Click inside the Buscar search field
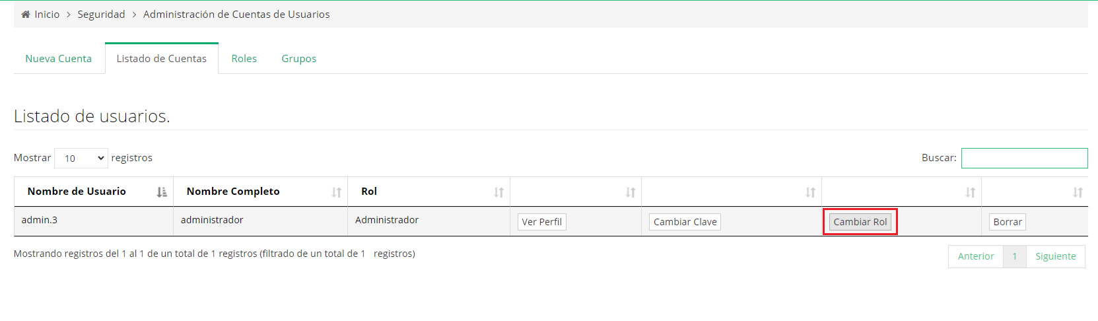Screen dimensions: 1098x321 (1024, 159)
